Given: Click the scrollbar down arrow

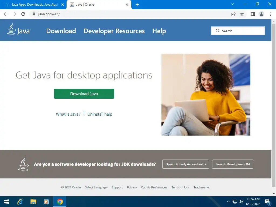Looking at the screenshot, I should [274, 194].
